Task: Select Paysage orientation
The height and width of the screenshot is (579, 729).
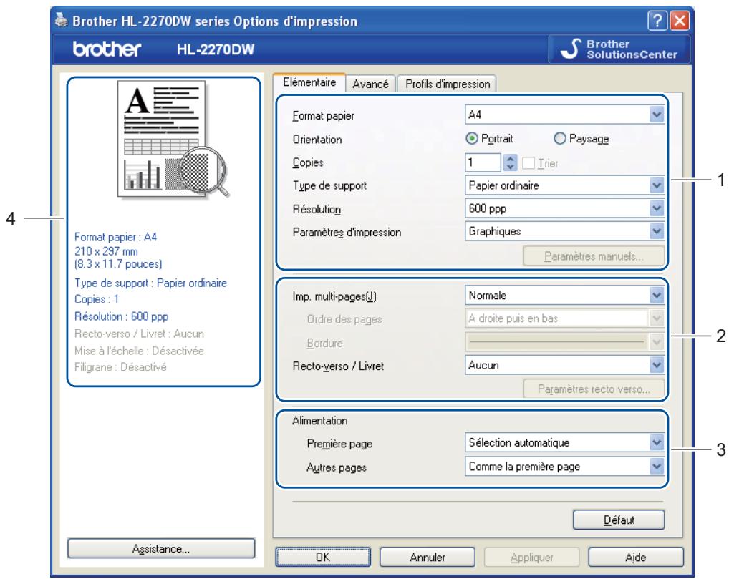Action: pos(581,138)
